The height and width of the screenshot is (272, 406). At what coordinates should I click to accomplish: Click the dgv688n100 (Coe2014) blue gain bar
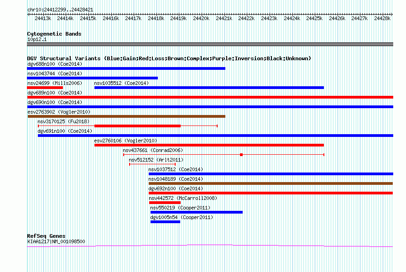pos(126,68)
